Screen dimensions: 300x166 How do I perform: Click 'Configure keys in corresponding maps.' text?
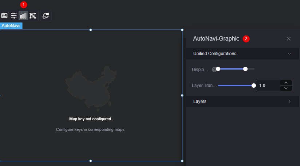pos(91,129)
